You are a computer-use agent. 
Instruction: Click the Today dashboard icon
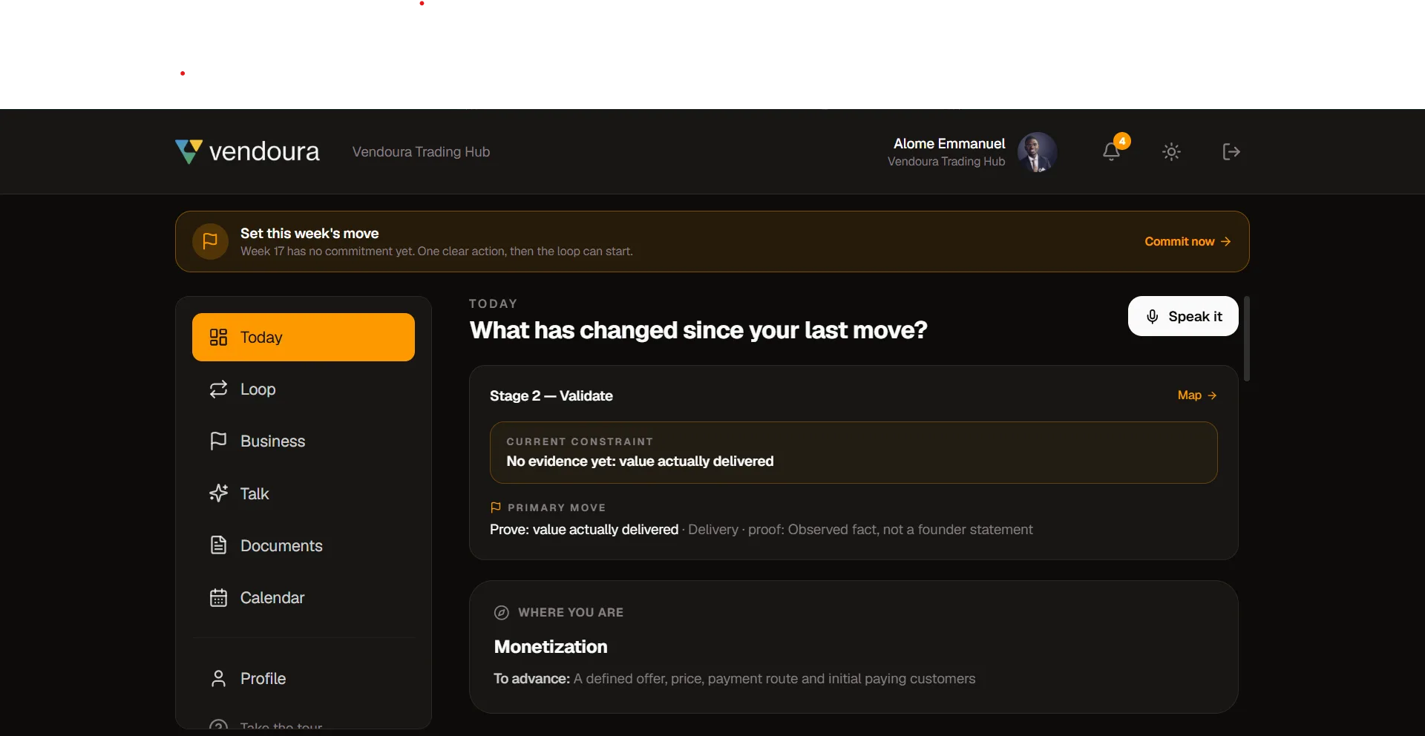point(218,337)
